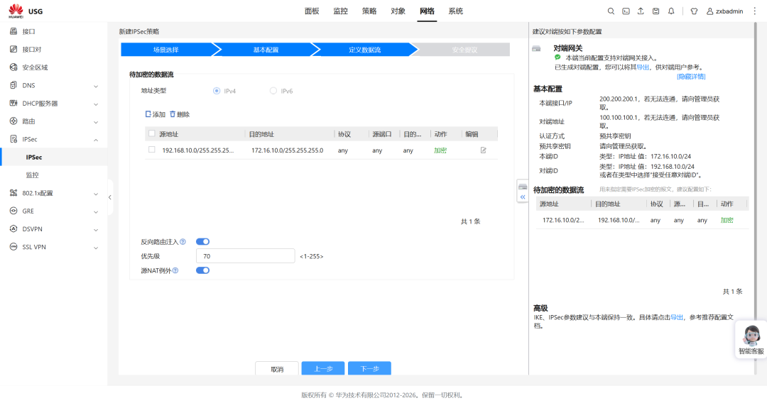This screenshot has height=403, width=767.
Task: Switch to the 面板 tab
Action: [312, 11]
